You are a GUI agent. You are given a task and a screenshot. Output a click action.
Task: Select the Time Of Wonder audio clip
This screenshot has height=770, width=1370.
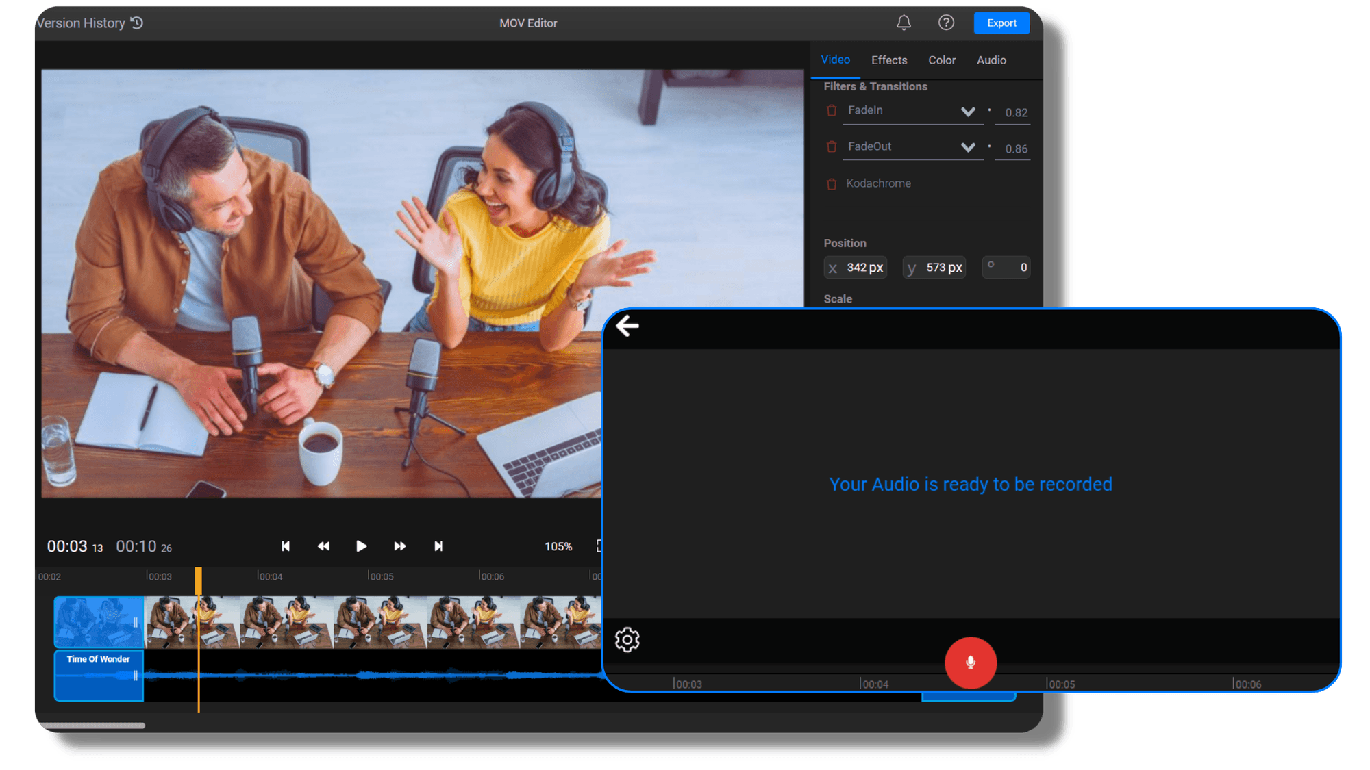click(98, 676)
